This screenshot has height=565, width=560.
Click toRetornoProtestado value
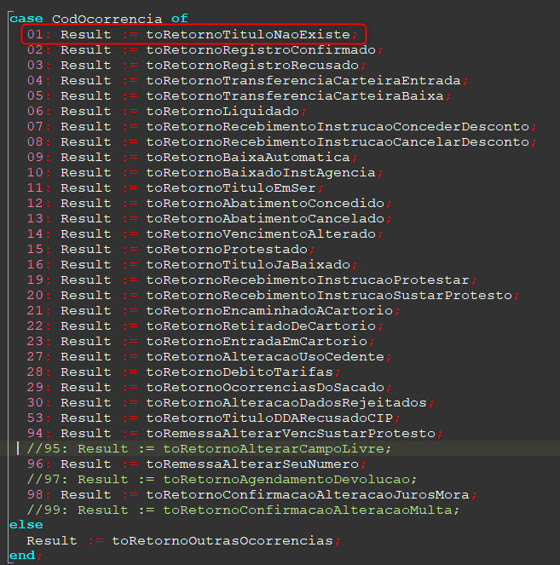click(227, 249)
